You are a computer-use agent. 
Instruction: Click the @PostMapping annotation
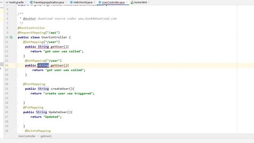coord(34,84)
